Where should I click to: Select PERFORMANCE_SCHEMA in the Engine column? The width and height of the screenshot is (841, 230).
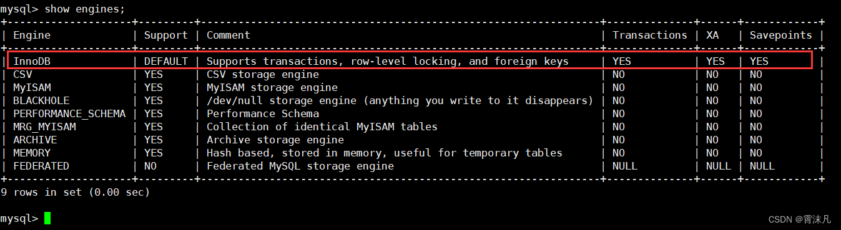[x=69, y=113]
